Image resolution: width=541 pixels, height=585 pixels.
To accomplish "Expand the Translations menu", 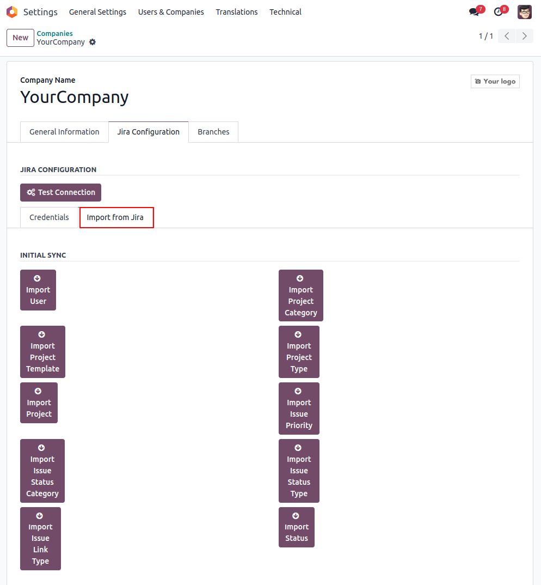I will 236,12.
